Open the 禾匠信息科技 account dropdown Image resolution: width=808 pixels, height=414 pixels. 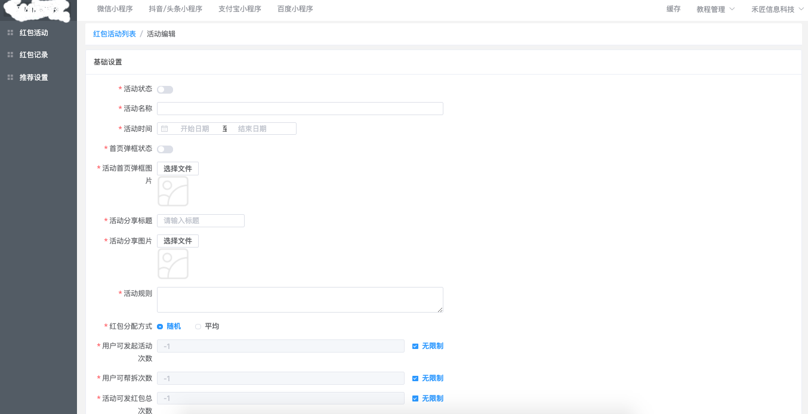pos(777,10)
